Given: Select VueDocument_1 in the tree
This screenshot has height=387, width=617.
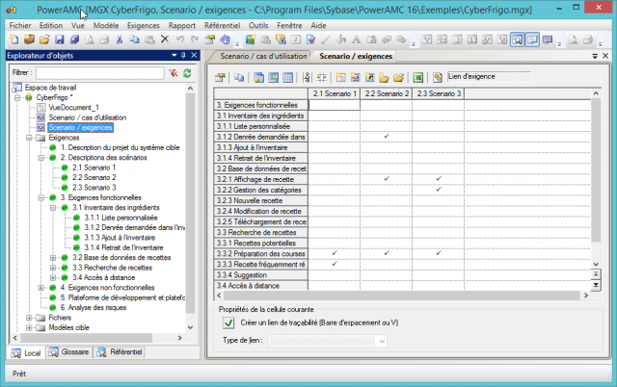Looking at the screenshot, I should [73, 108].
